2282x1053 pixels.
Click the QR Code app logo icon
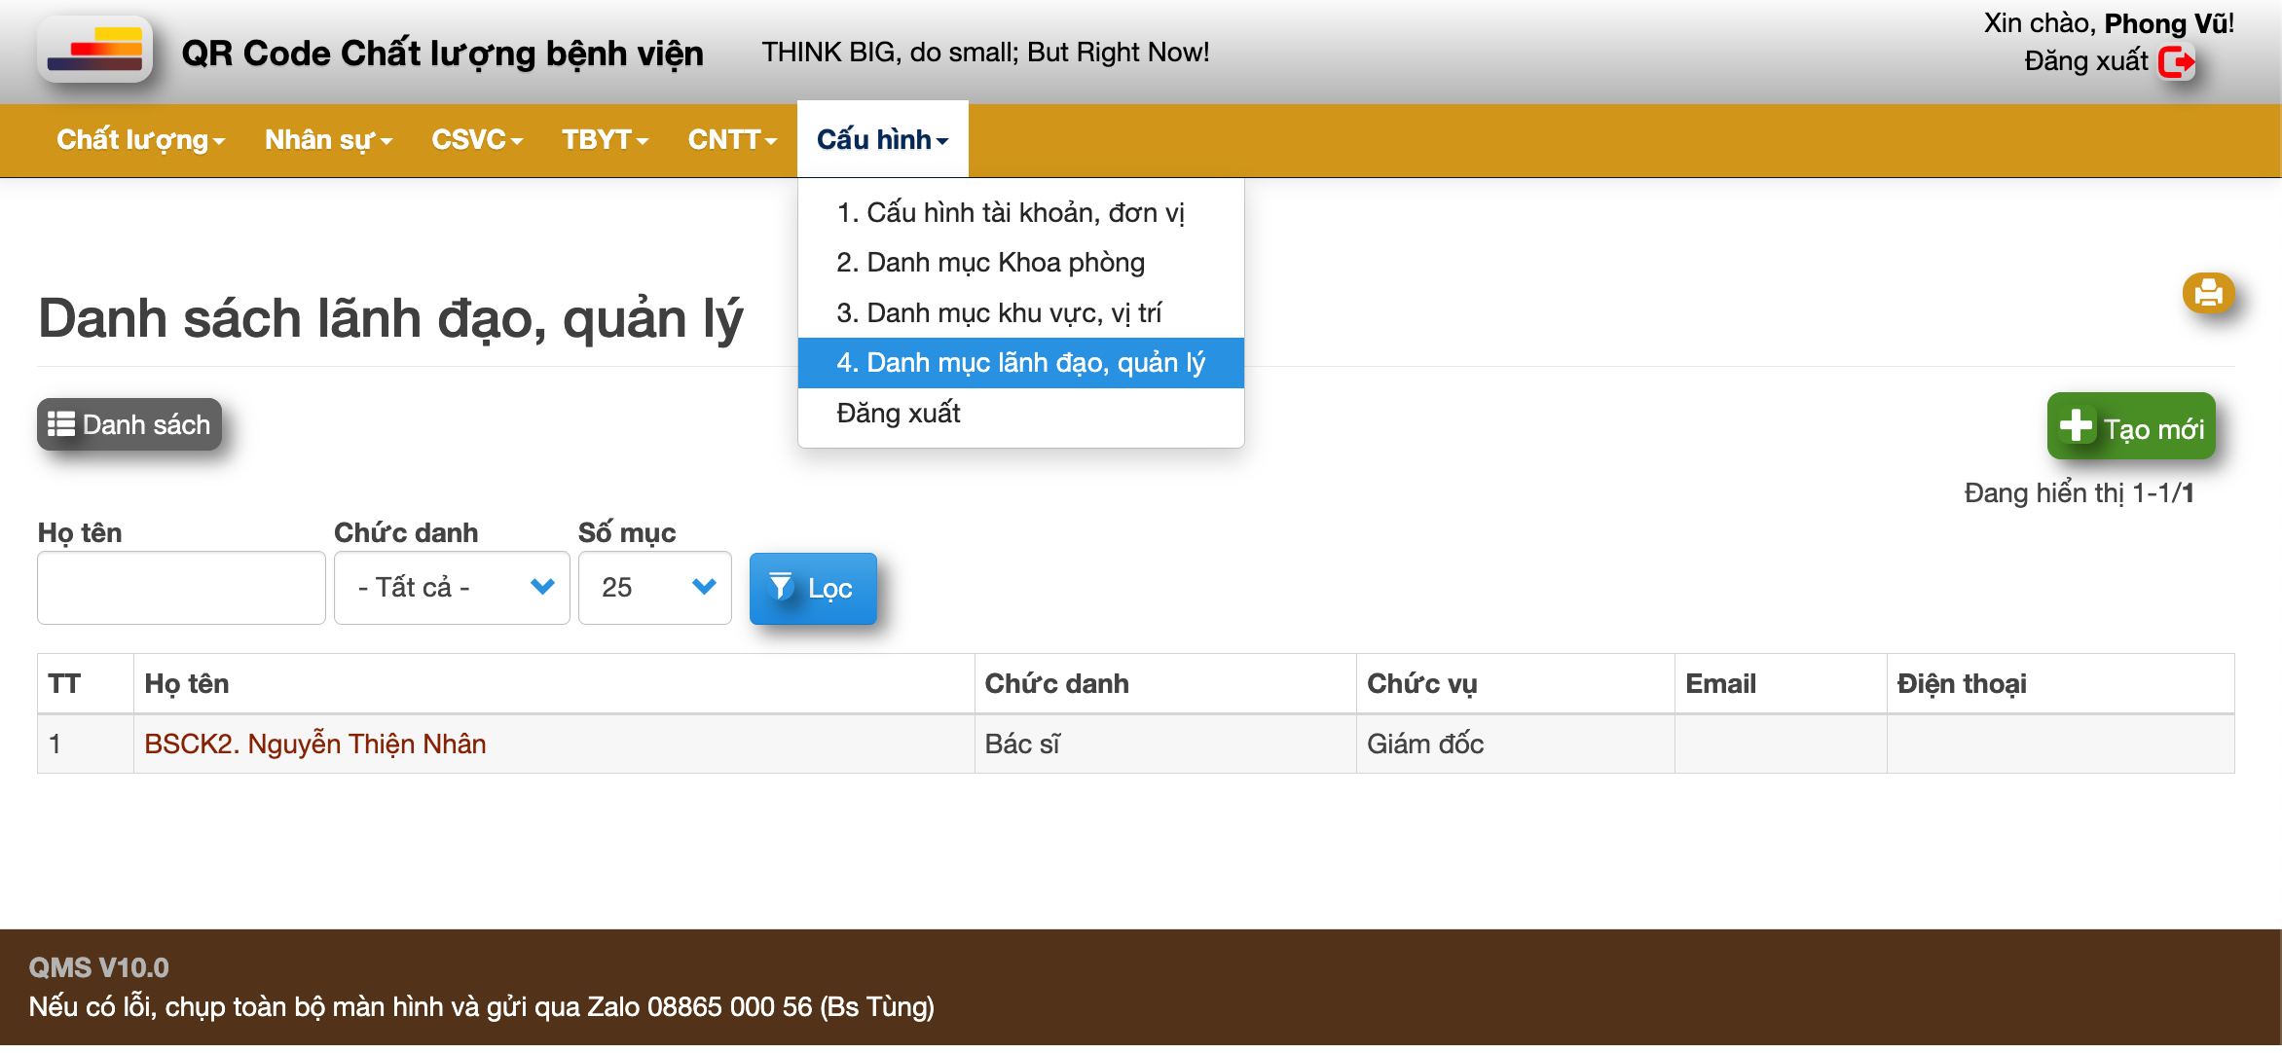tap(95, 51)
